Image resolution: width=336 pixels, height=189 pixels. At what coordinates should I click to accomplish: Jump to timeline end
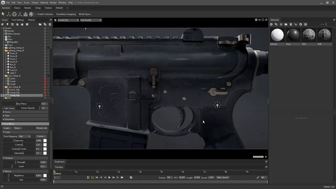(x=122, y=177)
